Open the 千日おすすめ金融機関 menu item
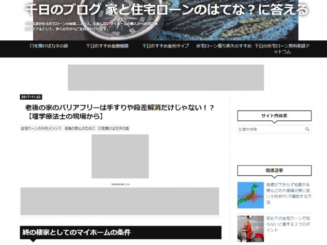The height and width of the screenshot is (245, 327). click(108, 46)
